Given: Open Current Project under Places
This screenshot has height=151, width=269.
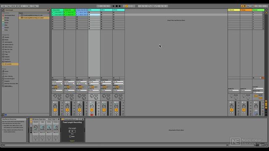Looking at the screenshot, I should pyautogui.click(x=9, y=79).
